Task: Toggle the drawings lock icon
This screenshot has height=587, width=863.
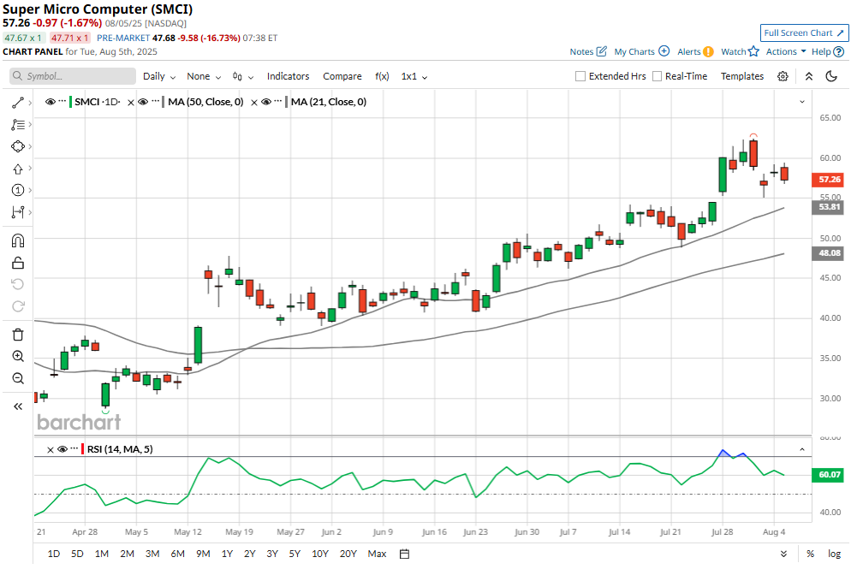Action: (x=18, y=263)
